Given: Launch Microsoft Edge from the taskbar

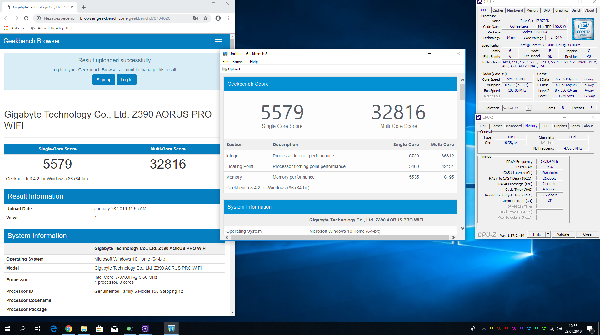Looking at the screenshot, I should [53, 329].
